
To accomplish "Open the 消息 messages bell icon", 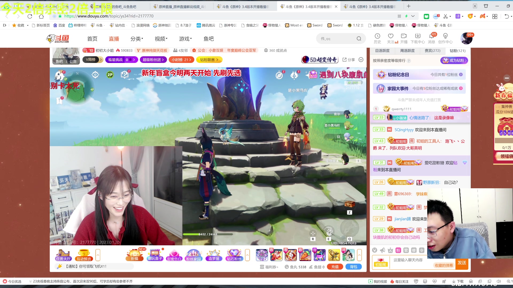I will tap(432, 38).
